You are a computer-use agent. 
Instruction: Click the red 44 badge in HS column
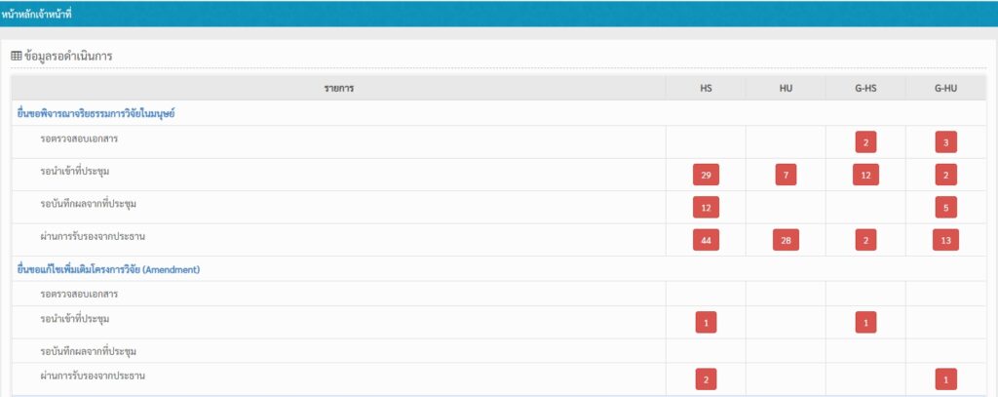(706, 240)
